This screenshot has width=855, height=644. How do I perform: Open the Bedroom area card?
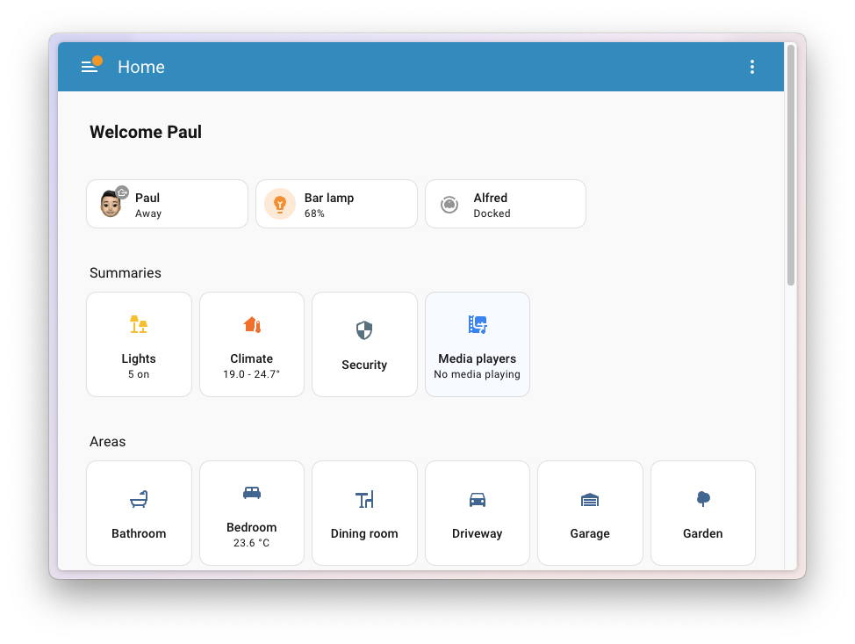click(251, 513)
